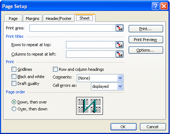Screen dimensions: 170x134
Task: Click the Options... button
Action: pyautogui.click(x=146, y=50)
